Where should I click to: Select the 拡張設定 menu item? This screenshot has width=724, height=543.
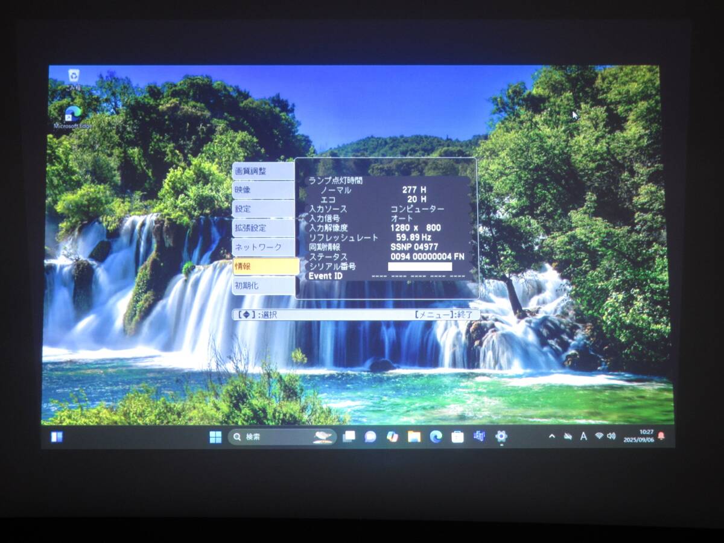click(x=263, y=228)
